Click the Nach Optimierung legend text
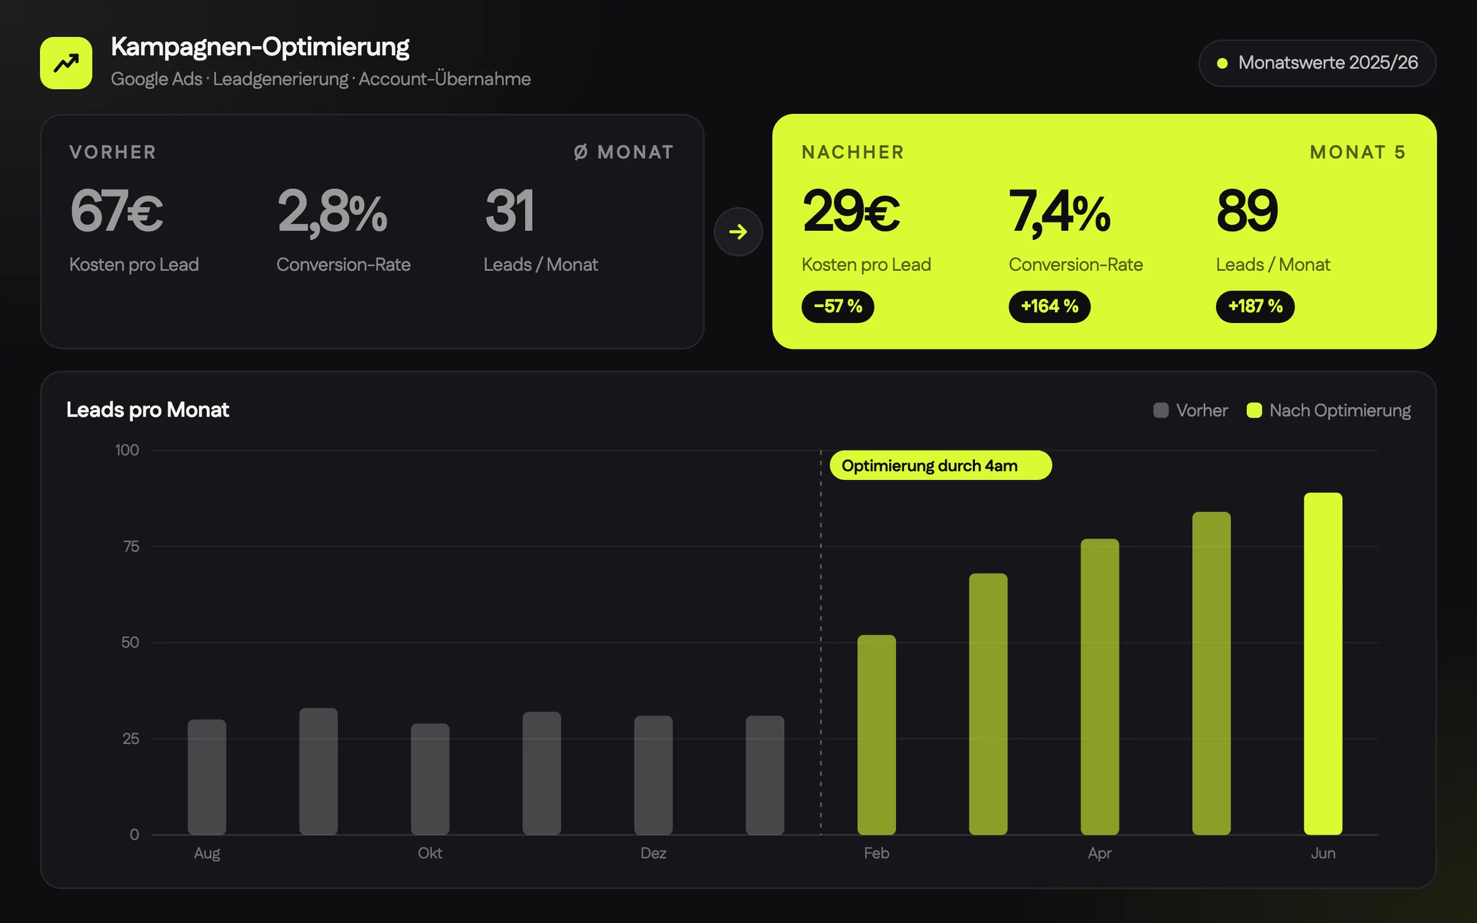Image resolution: width=1477 pixels, height=923 pixels. 1340,410
